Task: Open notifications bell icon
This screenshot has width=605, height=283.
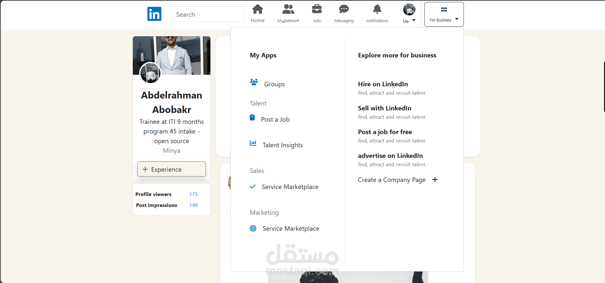Action: click(x=377, y=9)
